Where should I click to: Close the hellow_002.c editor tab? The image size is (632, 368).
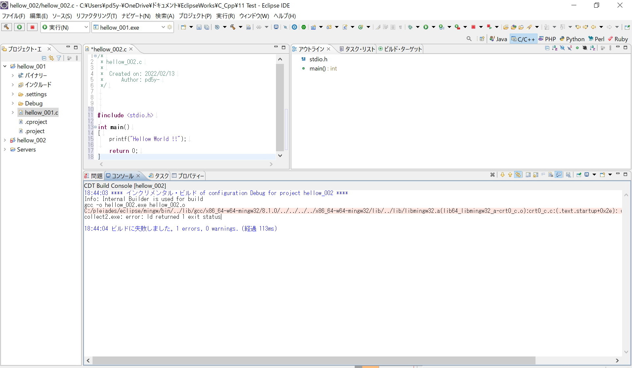pos(131,49)
